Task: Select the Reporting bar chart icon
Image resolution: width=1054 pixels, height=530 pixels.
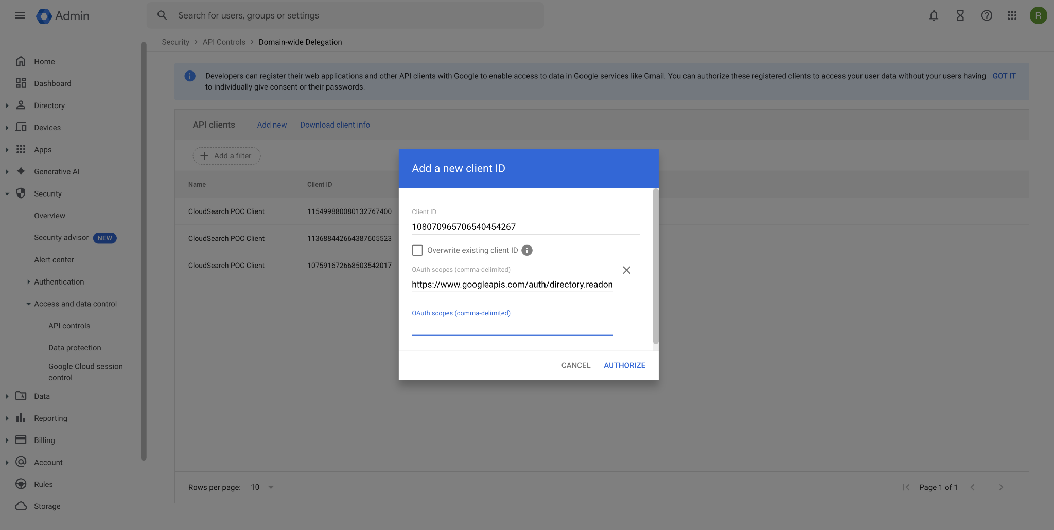Action: (x=21, y=418)
